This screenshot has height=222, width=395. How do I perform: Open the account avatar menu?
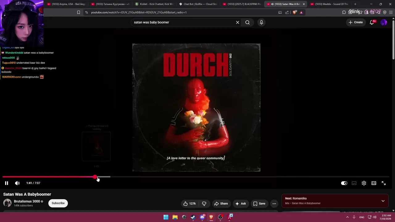[x=384, y=22]
